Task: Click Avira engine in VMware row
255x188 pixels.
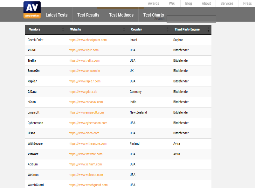Action: (x=176, y=154)
